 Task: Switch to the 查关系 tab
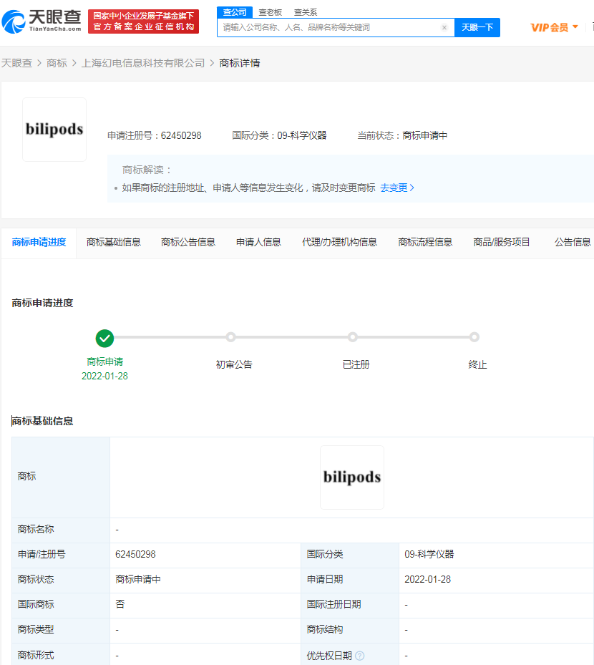(x=306, y=12)
